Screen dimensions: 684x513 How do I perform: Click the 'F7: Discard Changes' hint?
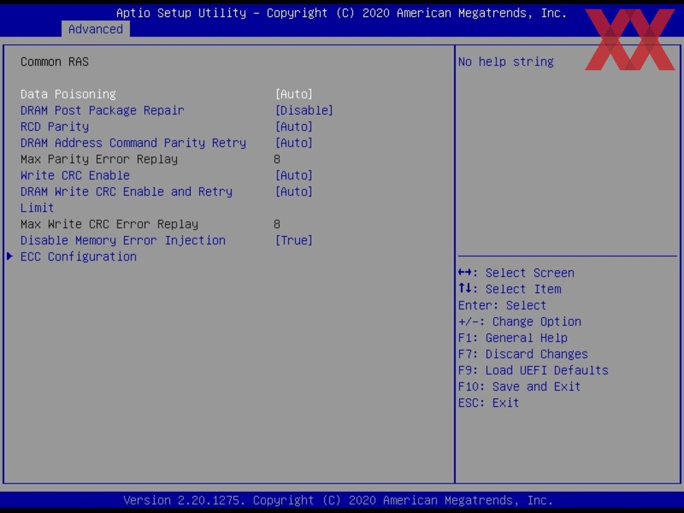point(523,354)
